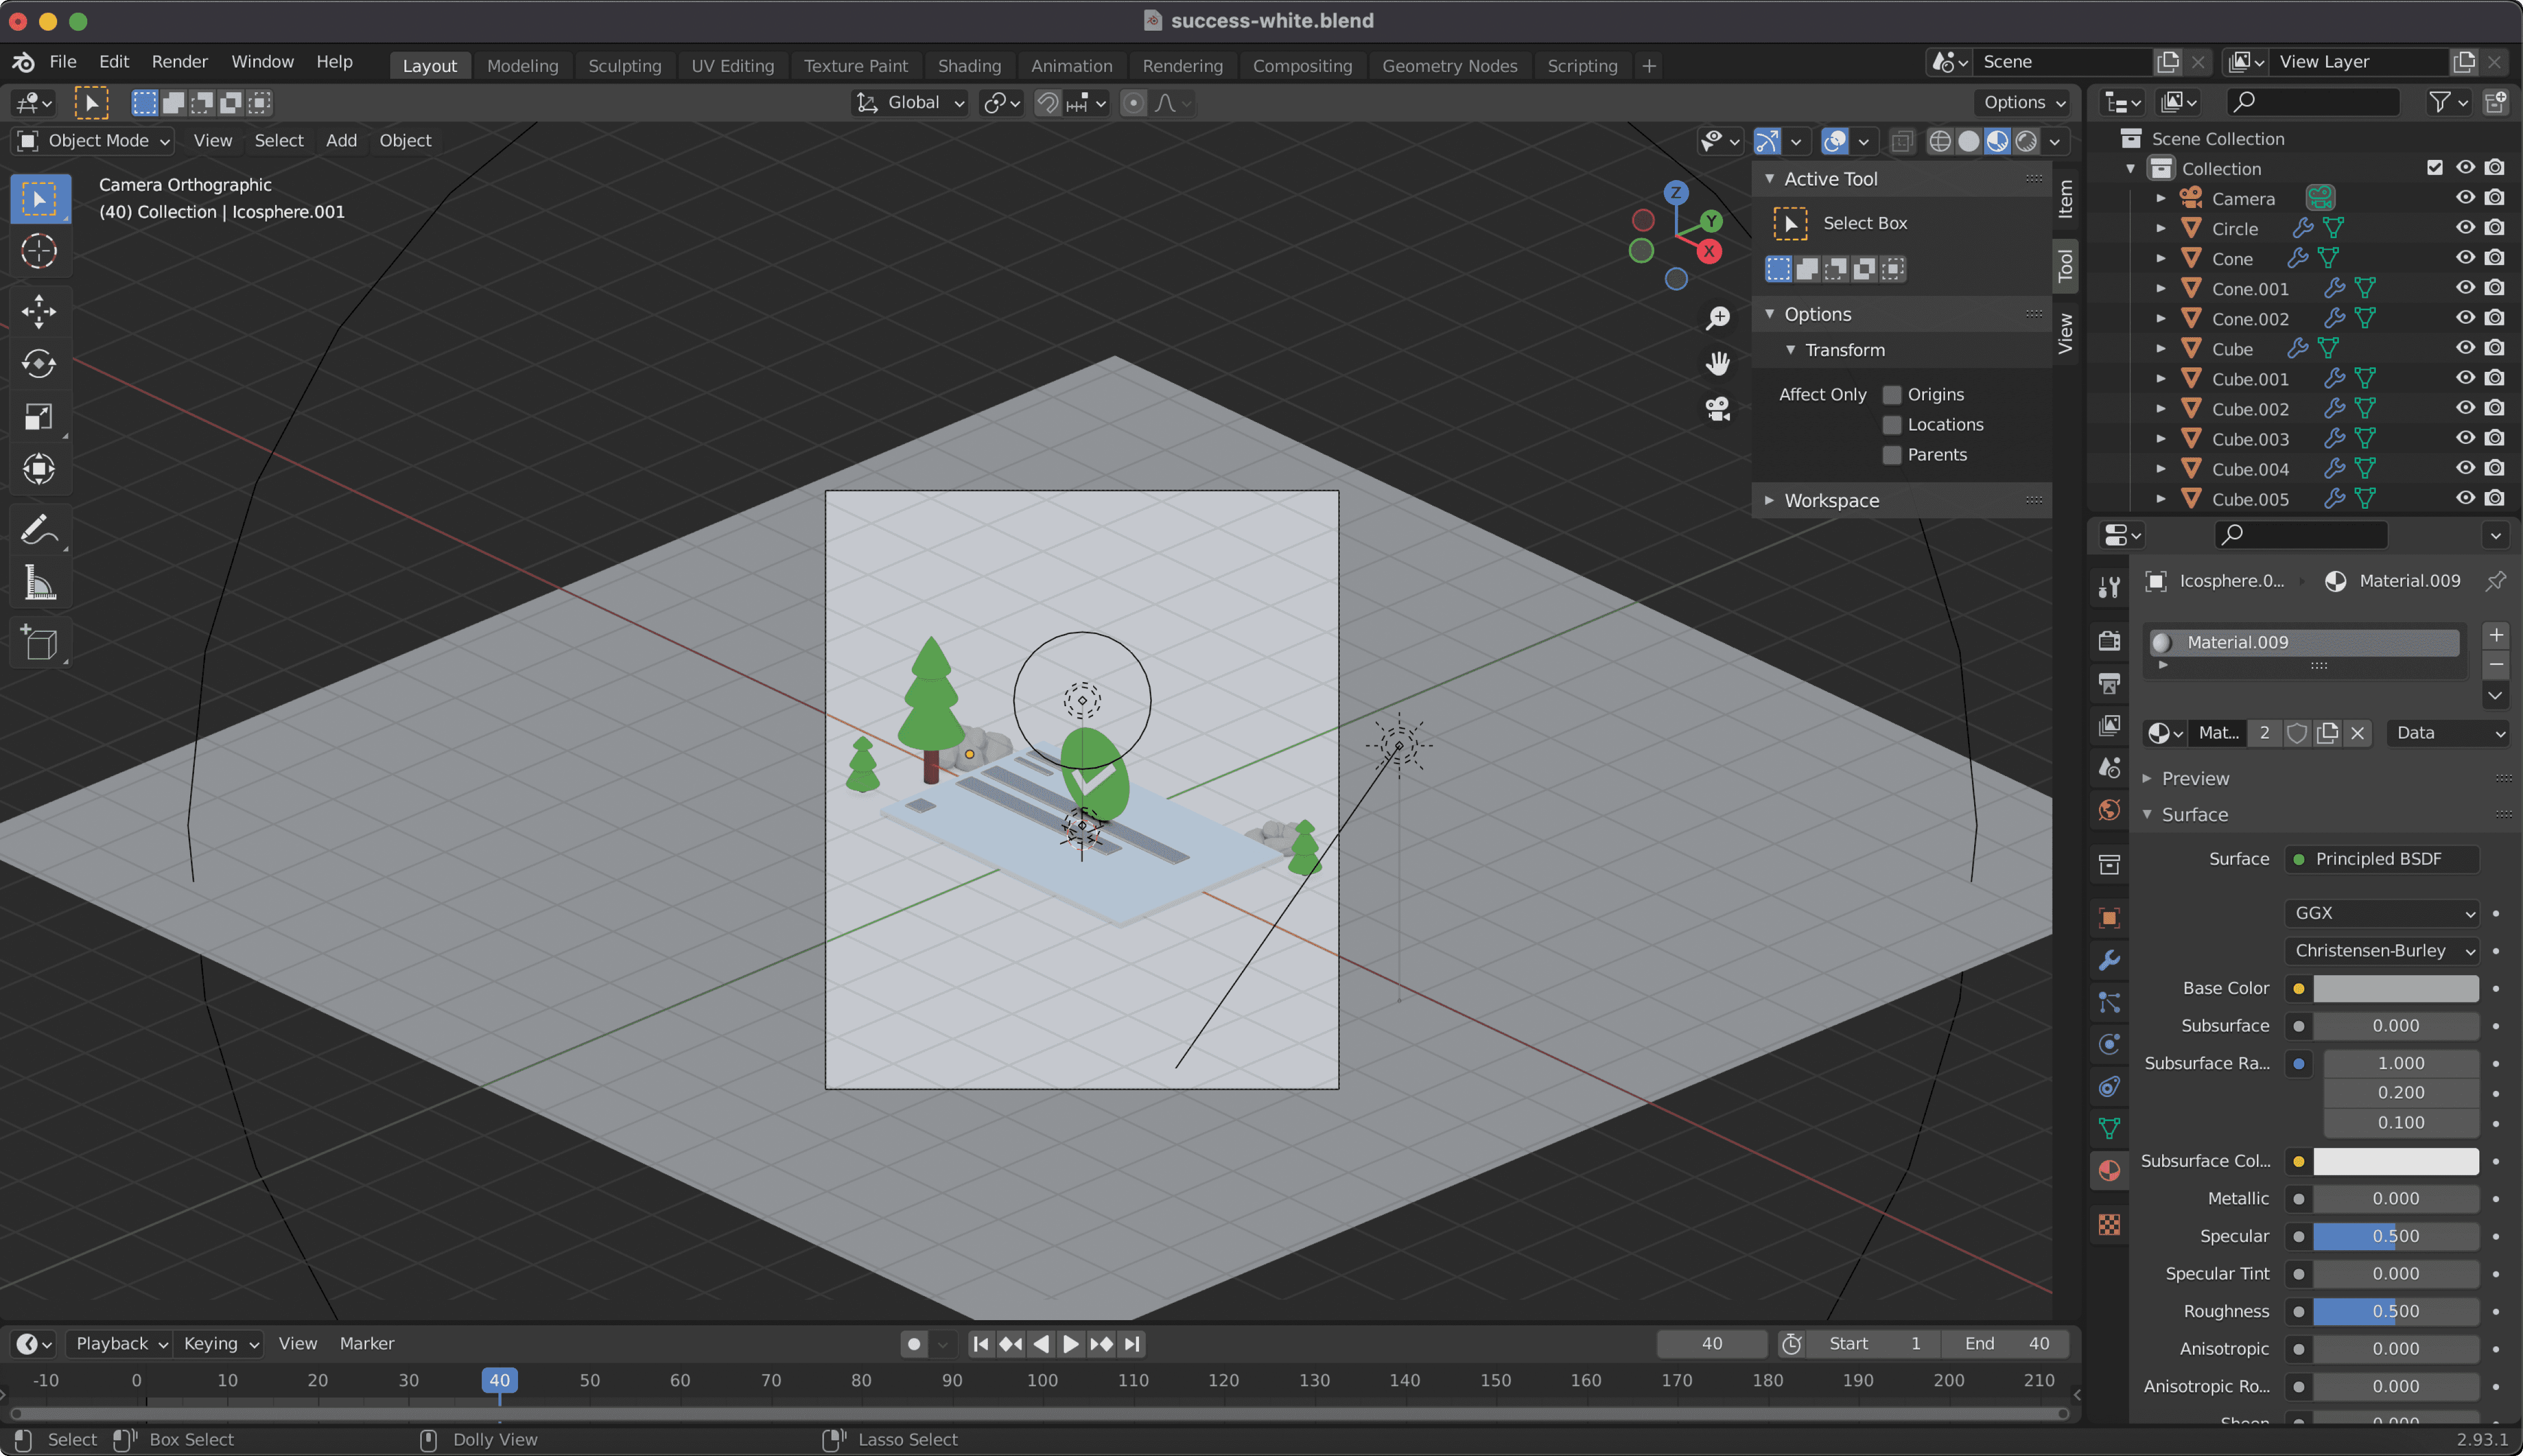The height and width of the screenshot is (1456, 2523).
Task: Open the Playback dropdown in timeline
Action: (x=120, y=1344)
